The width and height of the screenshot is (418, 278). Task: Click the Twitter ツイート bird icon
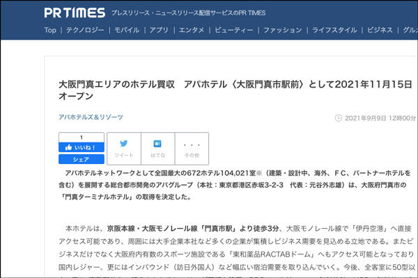[x=124, y=144]
